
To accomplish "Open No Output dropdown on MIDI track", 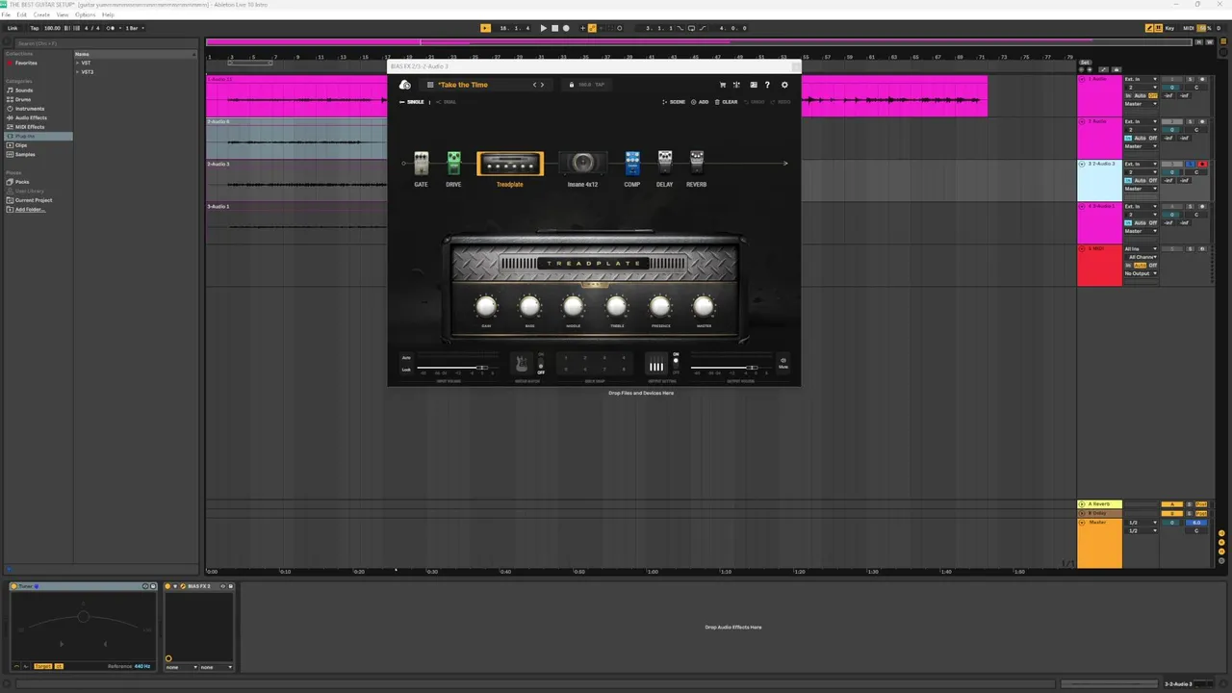I will (x=1141, y=273).
